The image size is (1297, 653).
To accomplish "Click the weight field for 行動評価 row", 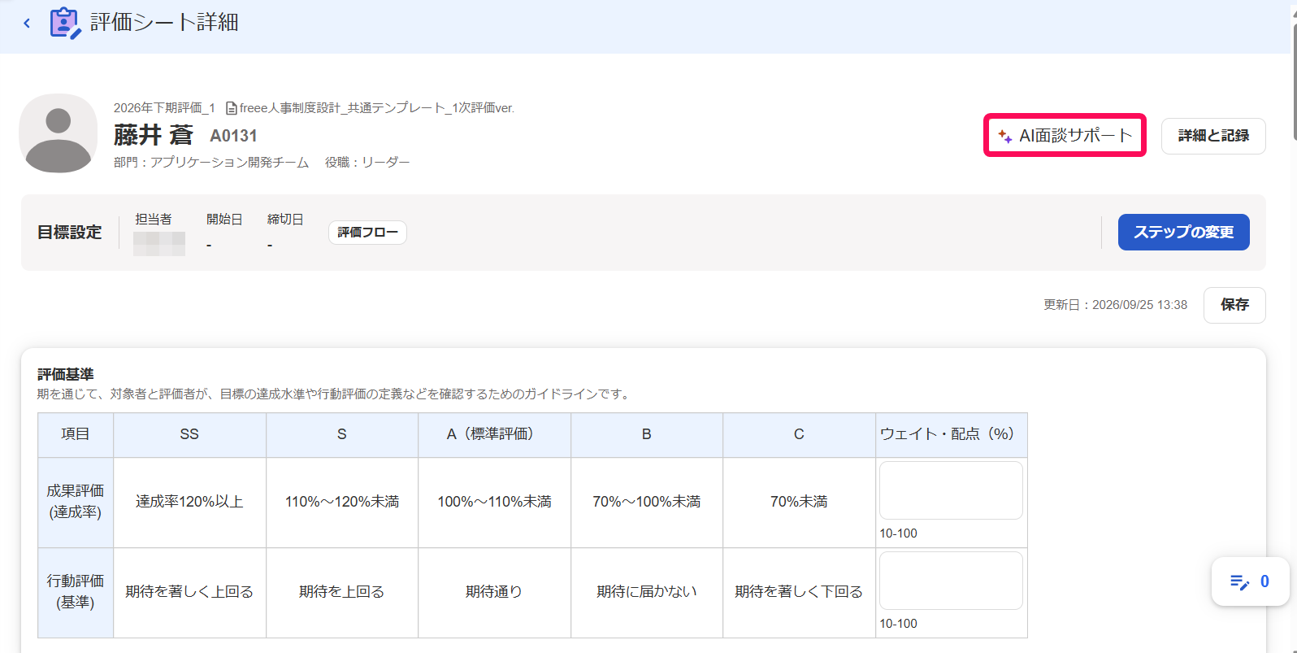I will 951,581.
